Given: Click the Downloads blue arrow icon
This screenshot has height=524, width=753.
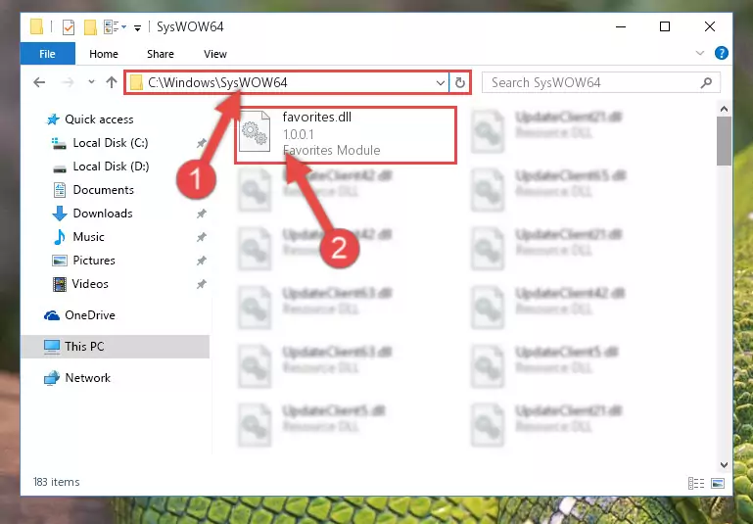Looking at the screenshot, I should click(x=60, y=214).
